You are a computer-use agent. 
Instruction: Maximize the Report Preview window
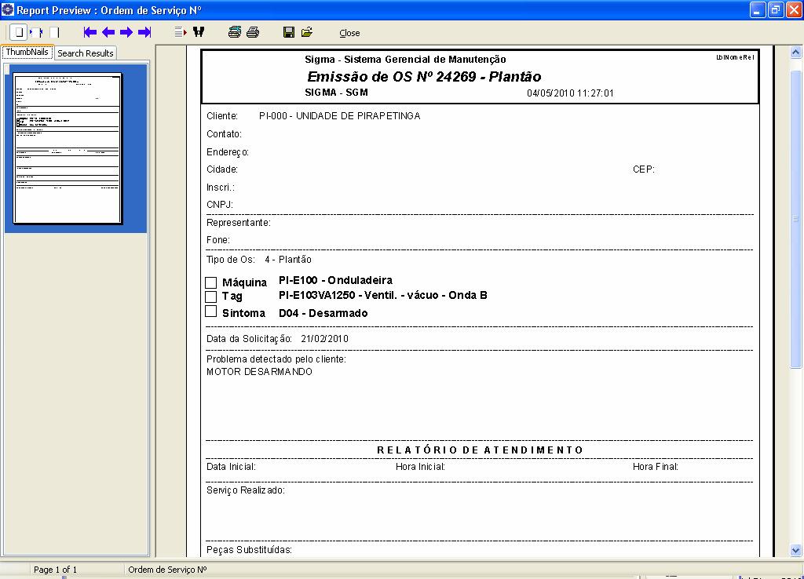coord(776,9)
